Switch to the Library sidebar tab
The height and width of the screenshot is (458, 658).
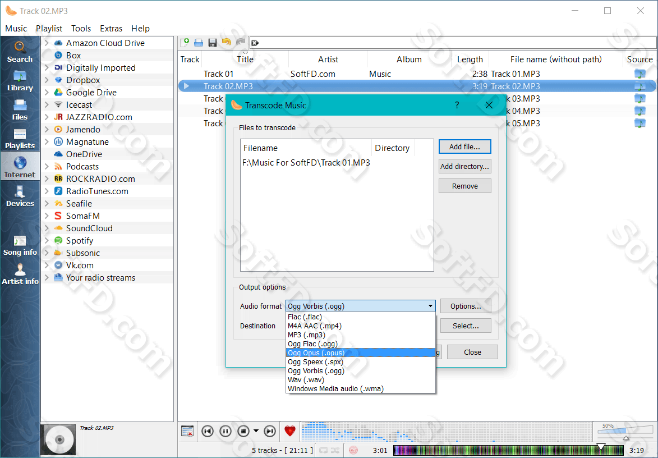coord(20,81)
